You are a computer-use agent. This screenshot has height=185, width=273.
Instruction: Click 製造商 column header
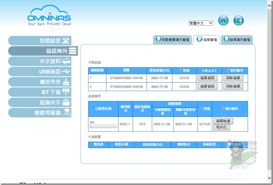pos(98,145)
